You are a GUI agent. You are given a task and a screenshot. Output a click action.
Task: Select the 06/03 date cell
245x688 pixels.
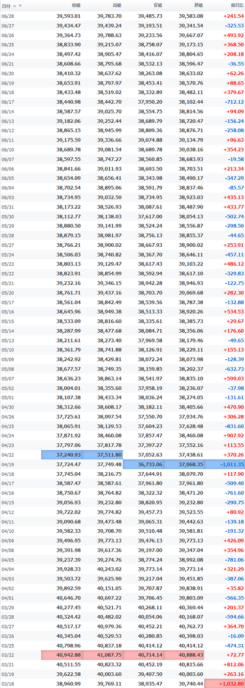coord(8,197)
